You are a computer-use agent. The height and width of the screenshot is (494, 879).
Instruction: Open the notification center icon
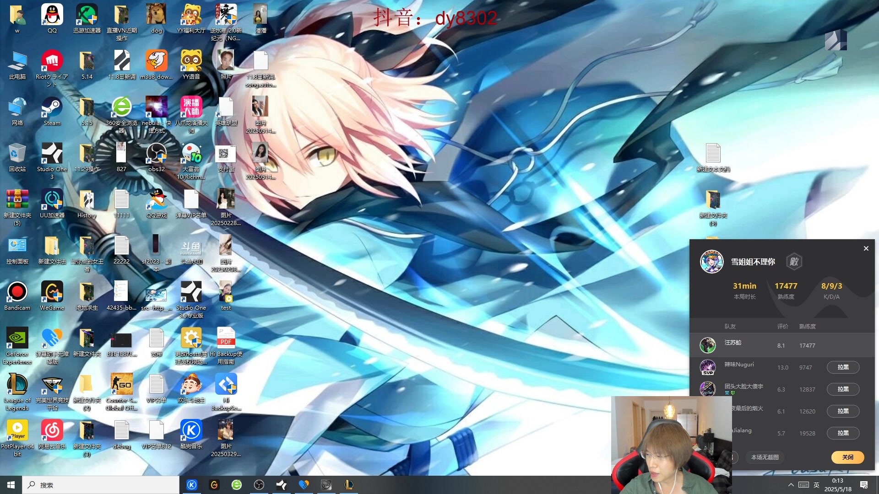coord(864,485)
